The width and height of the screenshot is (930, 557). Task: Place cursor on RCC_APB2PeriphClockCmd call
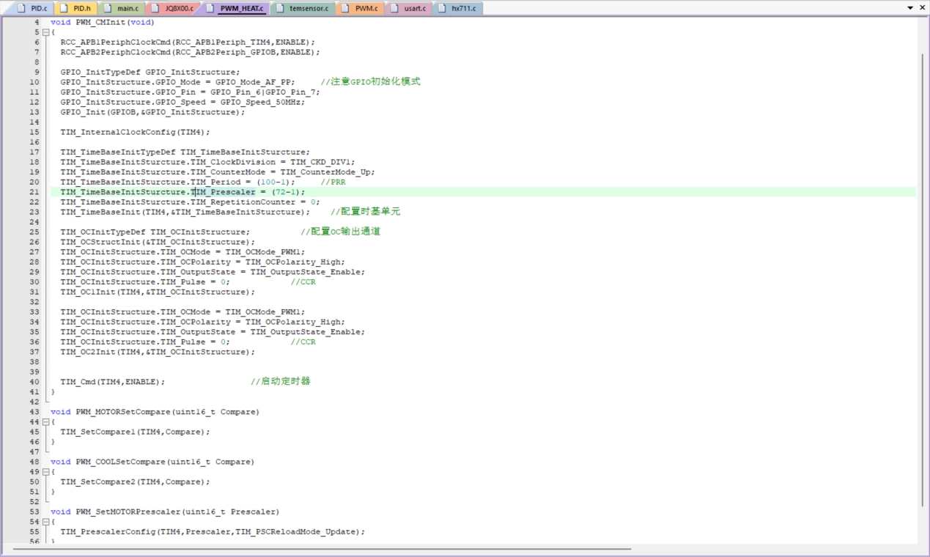pyautogui.click(x=115, y=53)
